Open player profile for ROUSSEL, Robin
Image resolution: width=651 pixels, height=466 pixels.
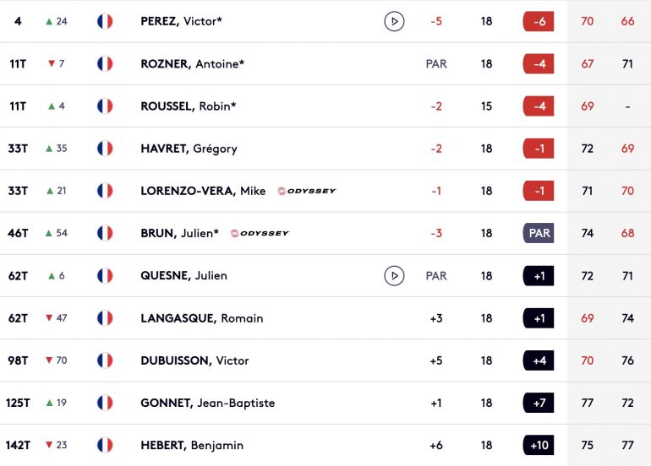[x=189, y=106]
